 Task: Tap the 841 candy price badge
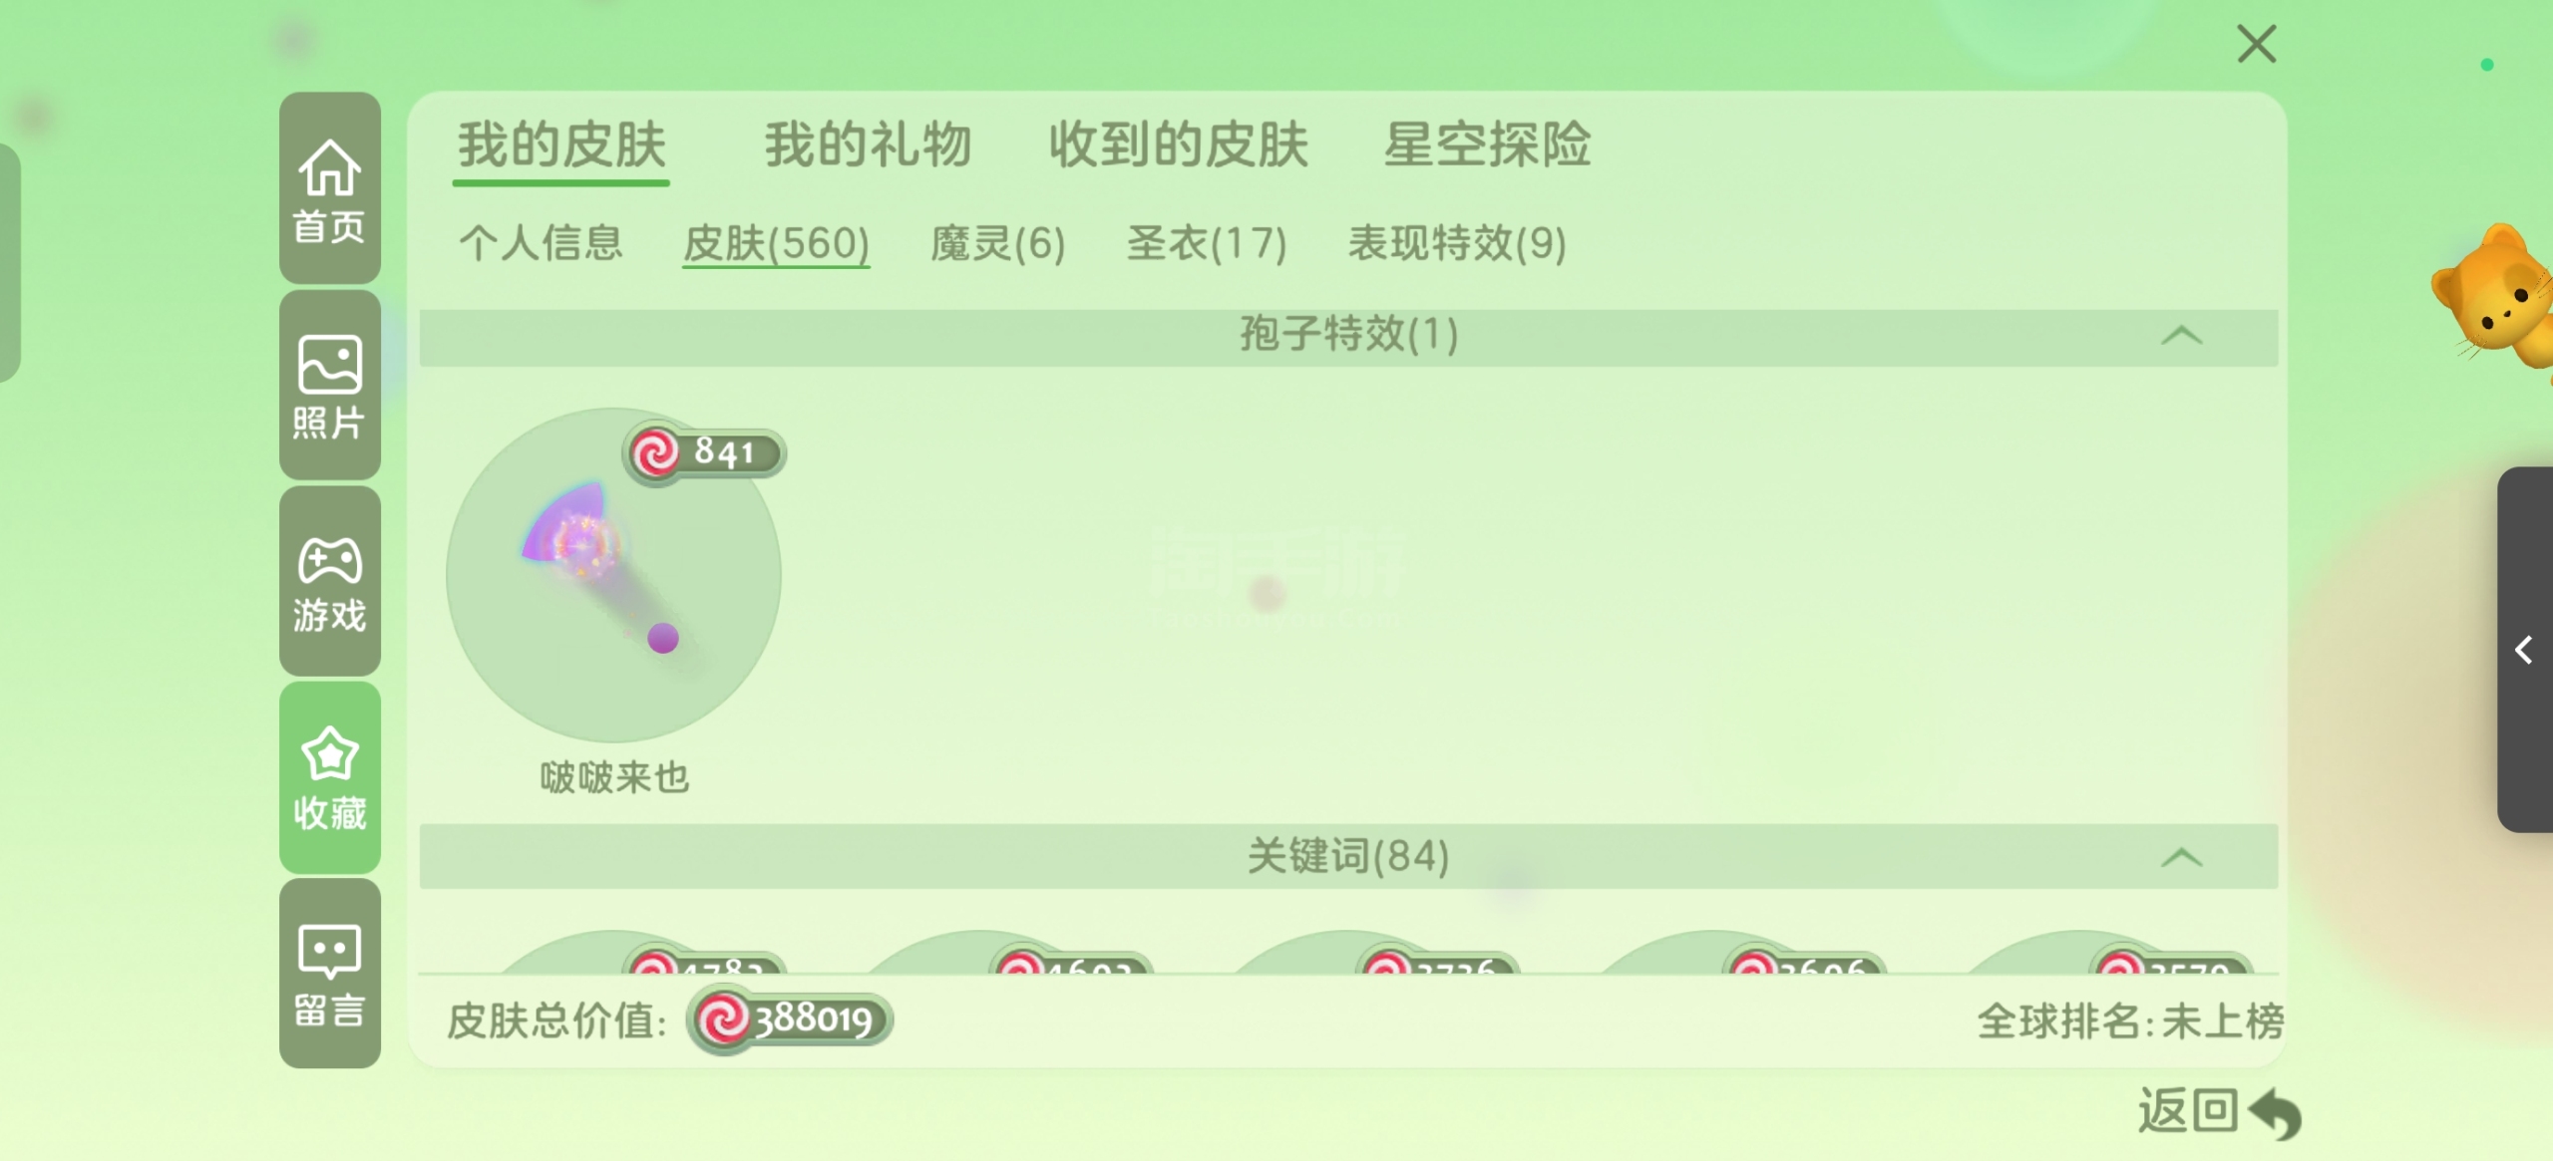pyautogui.click(x=705, y=452)
